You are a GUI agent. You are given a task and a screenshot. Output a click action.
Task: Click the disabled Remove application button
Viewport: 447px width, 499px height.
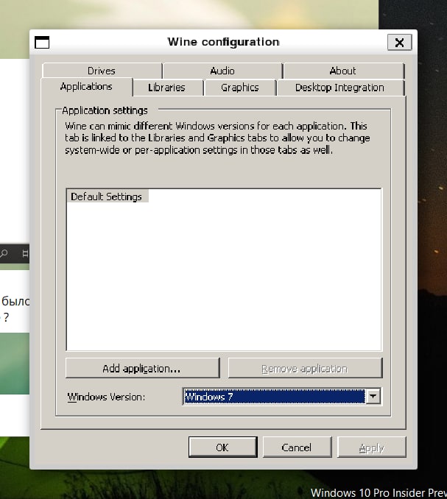click(305, 368)
